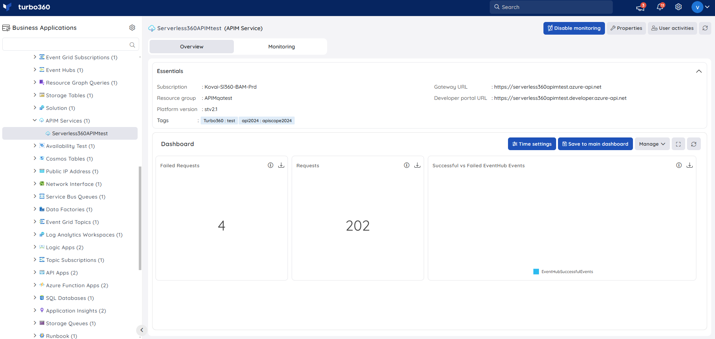Refresh the resource page
Screen dimensions: 715x339
[705, 28]
